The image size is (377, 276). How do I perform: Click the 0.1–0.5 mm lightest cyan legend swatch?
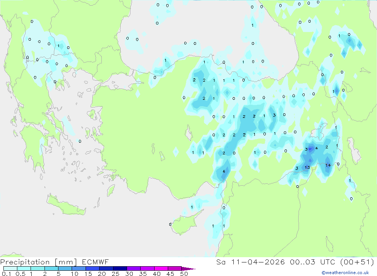pyautogui.click(x=10, y=268)
